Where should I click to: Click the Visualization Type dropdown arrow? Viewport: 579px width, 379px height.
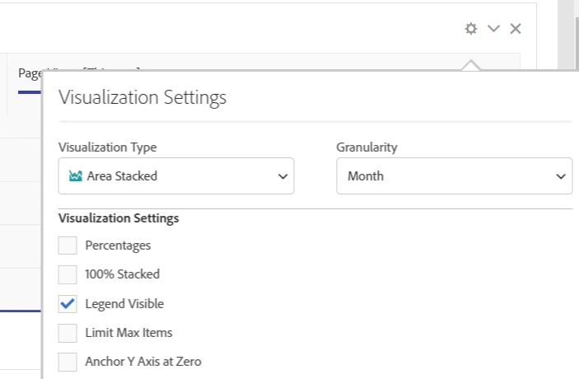pyautogui.click(x=282, y=176)
